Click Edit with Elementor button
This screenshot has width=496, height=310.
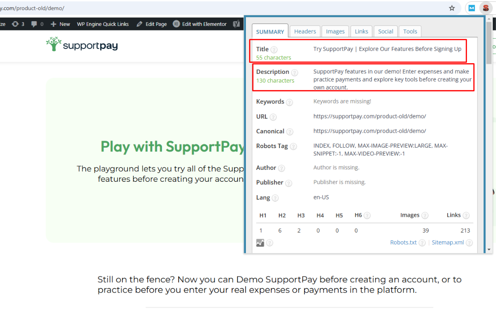[200, 24]
